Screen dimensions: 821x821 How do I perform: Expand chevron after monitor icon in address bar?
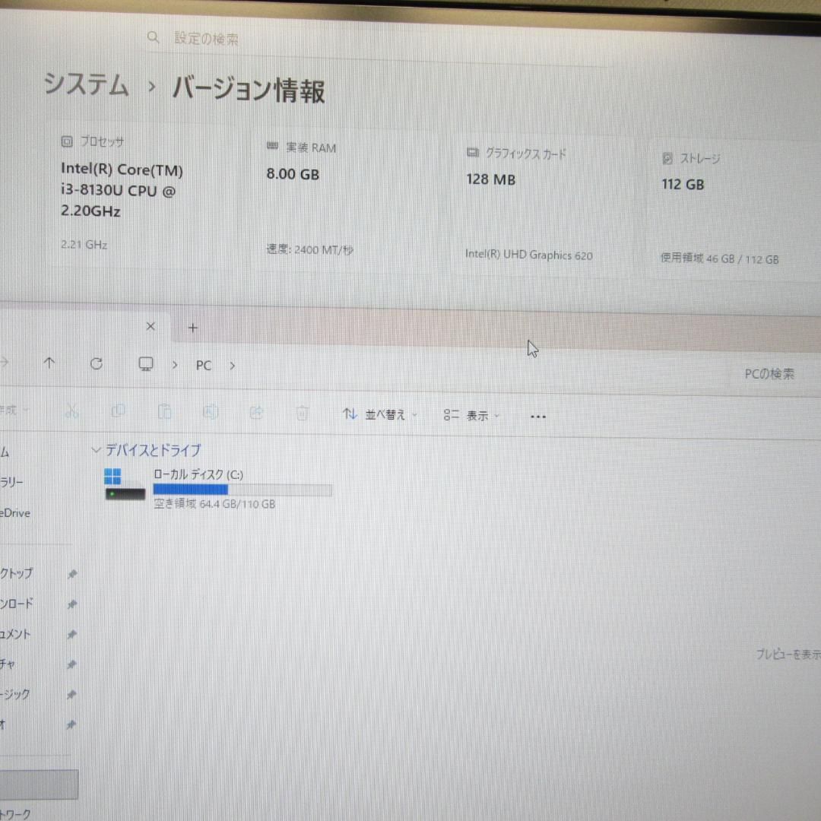(x=175, y=365)
